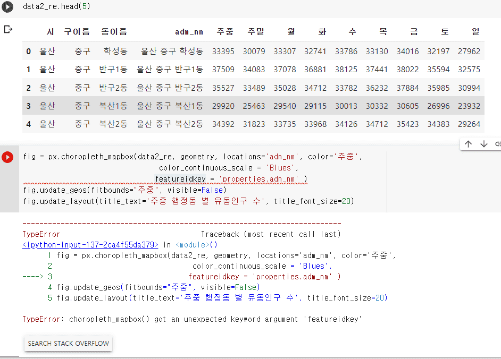501x359 pixels.
Task: Click value 35527 in row 2
Action: [223, 88]
